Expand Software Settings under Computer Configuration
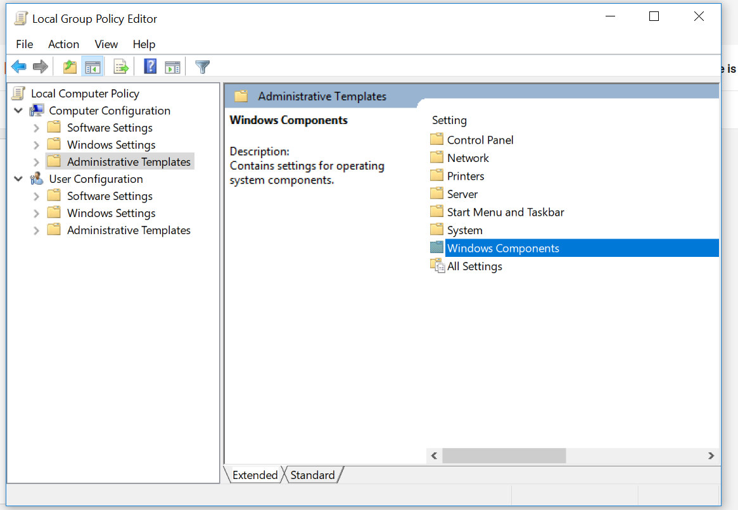Screen dimensions: 738x510 36,128
